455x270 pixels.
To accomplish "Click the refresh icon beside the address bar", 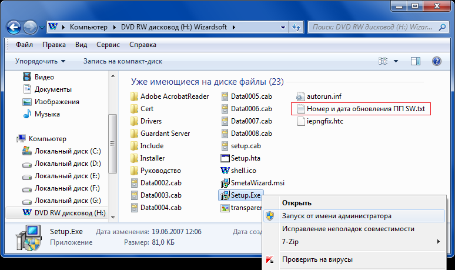I will tap(296, 27).
